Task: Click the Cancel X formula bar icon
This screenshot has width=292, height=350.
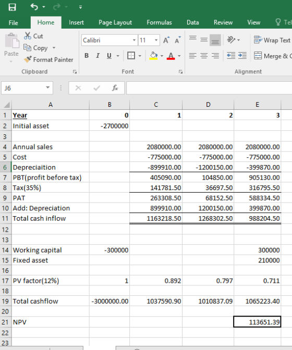Action: [x=78, y=88]
